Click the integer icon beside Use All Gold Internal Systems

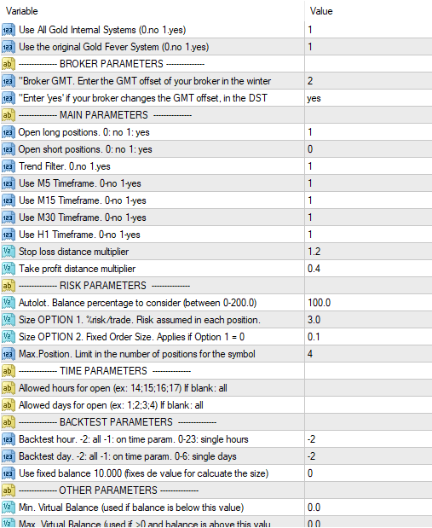pos(8,30)
